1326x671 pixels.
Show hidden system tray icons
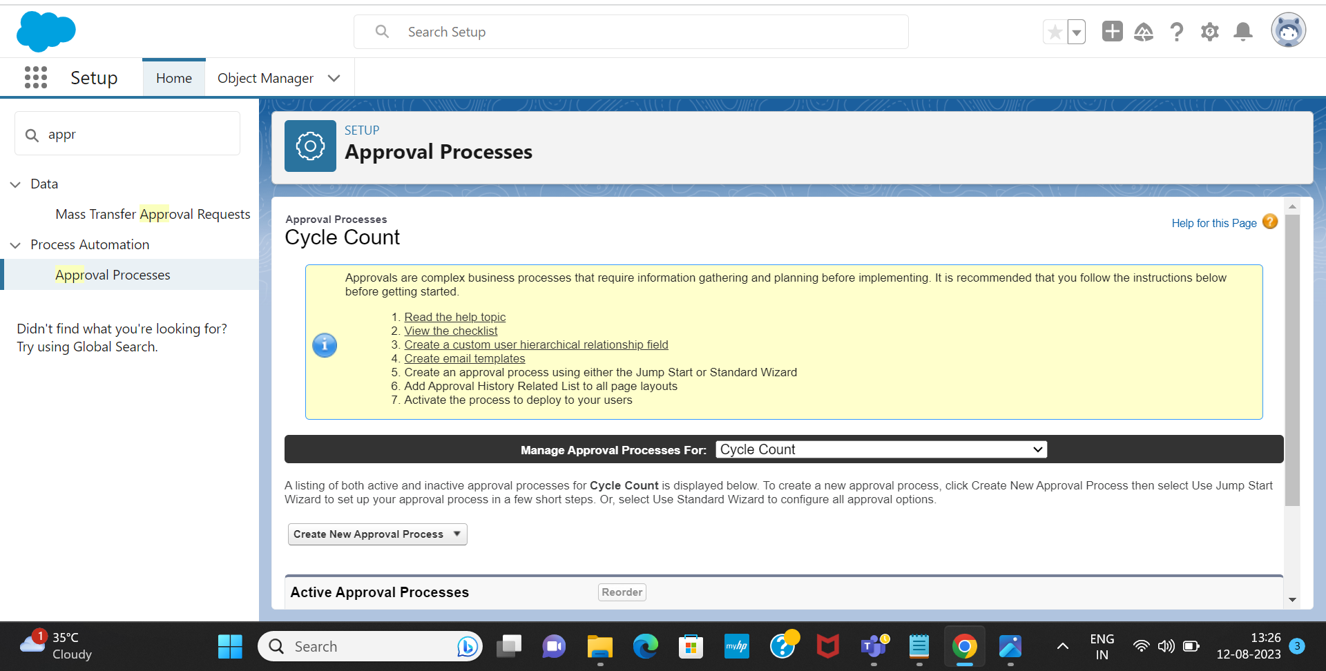point(1063,647)
